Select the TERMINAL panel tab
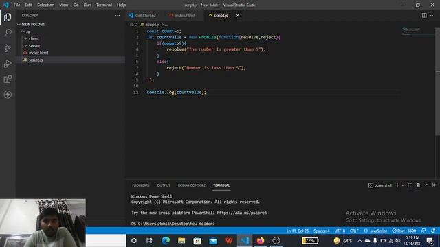Screen dimensions: 440x247 [x=221, y=185]
